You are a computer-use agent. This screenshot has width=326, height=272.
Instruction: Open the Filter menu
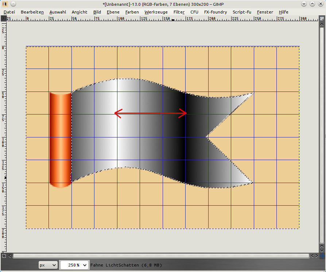pos(179,12)
